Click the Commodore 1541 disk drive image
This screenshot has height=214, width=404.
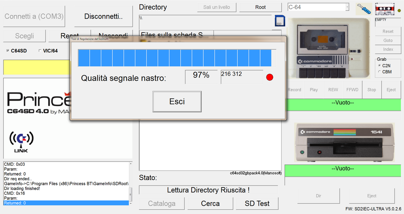tap(344, 142)
